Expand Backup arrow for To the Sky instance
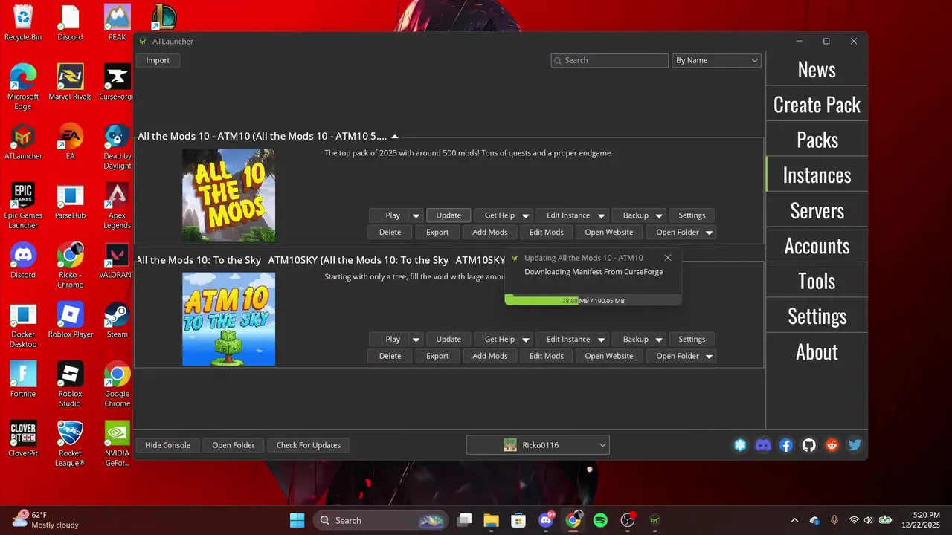This screenshot has width=952, height=535. point(659,340)
